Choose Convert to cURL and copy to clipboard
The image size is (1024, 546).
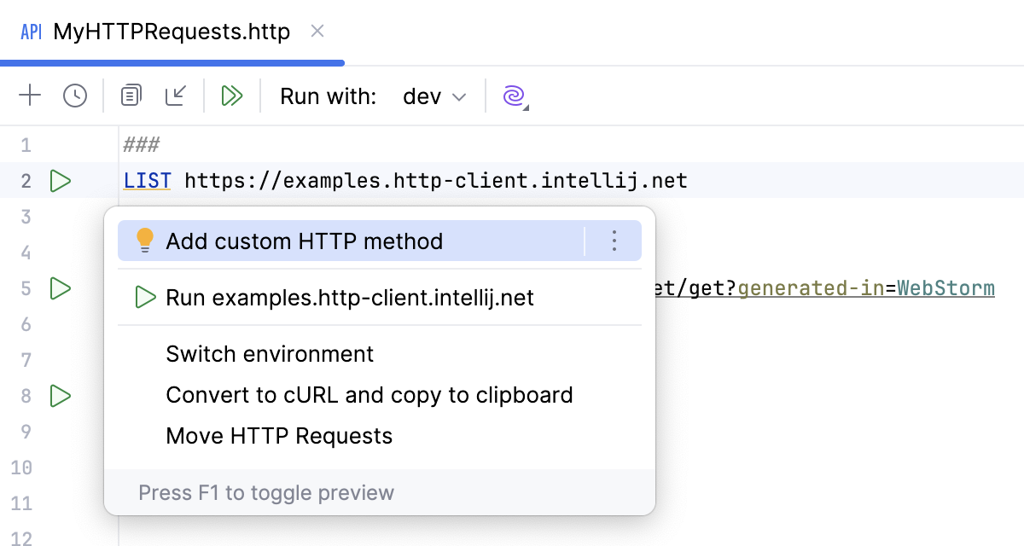tap(369, 394)
